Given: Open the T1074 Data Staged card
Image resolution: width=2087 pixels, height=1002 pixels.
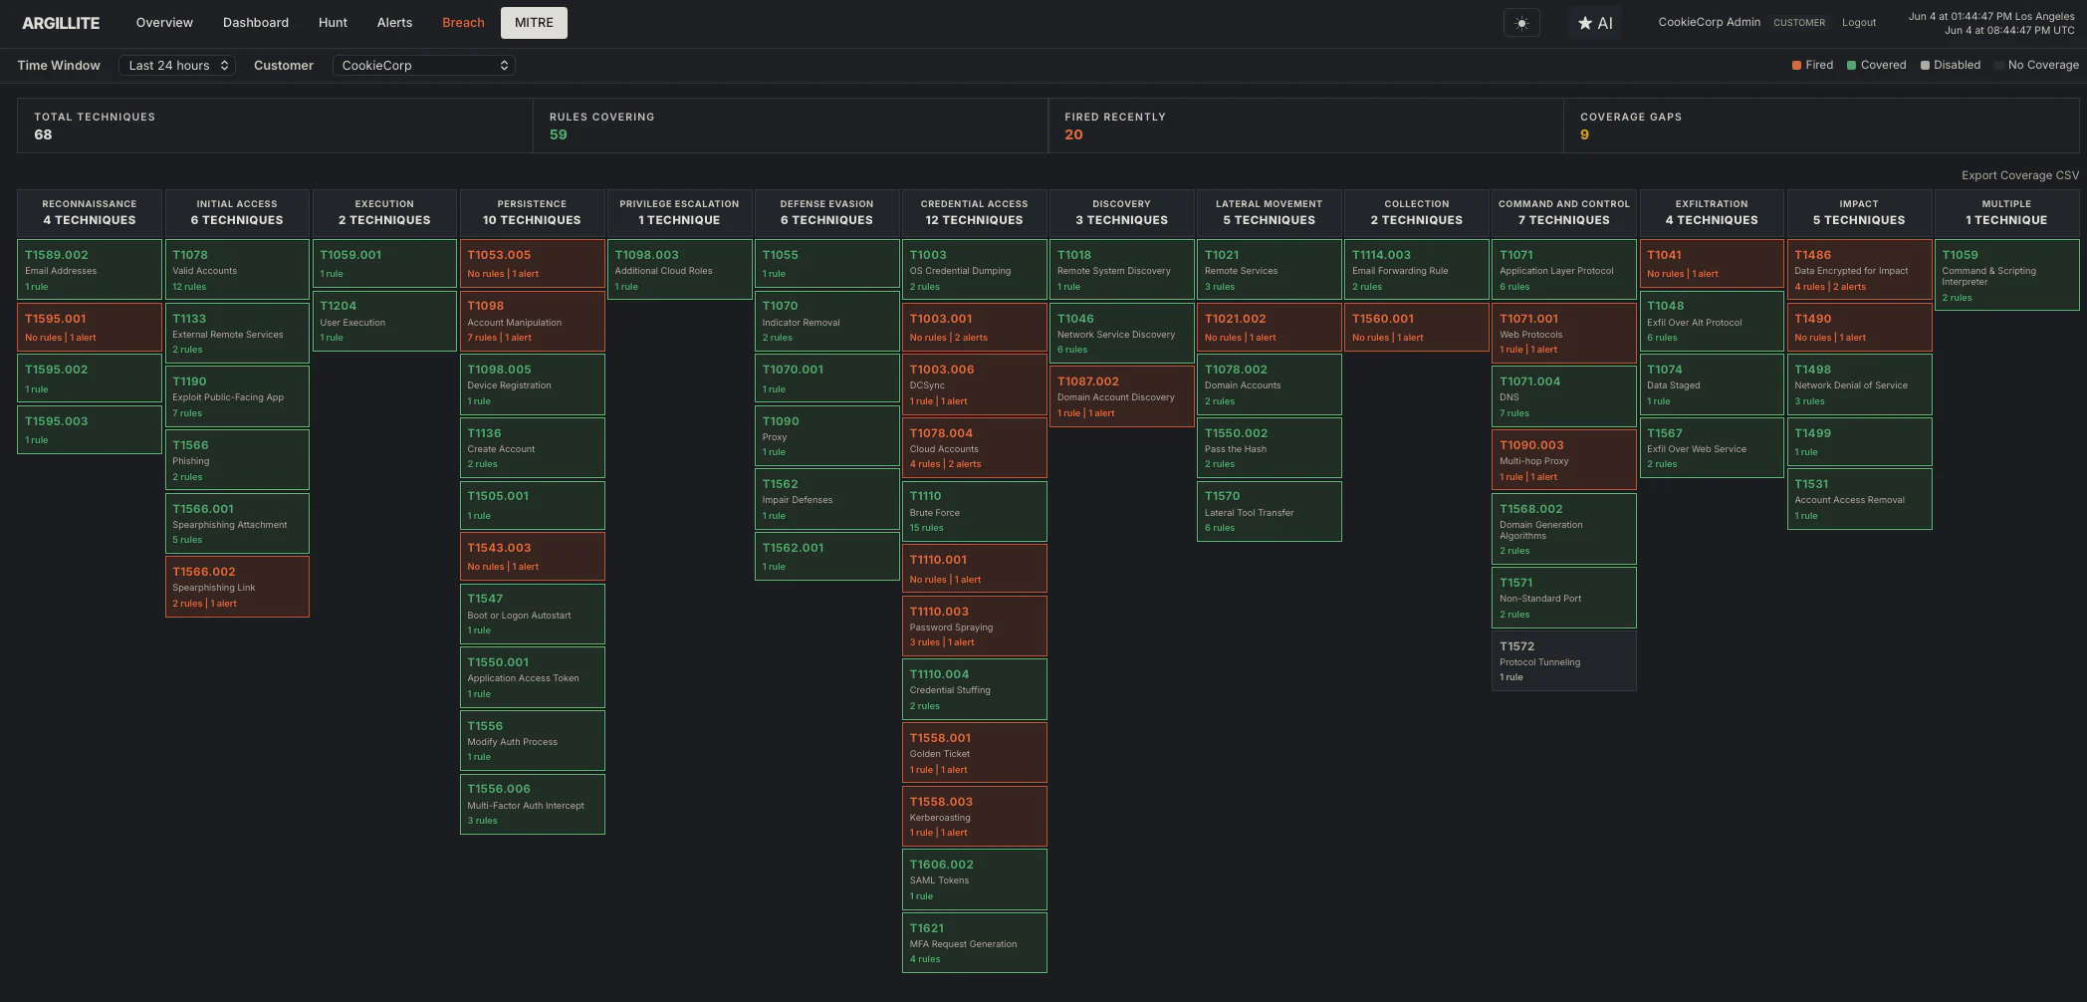Looking at the screenshot, I should (1711, 383).
